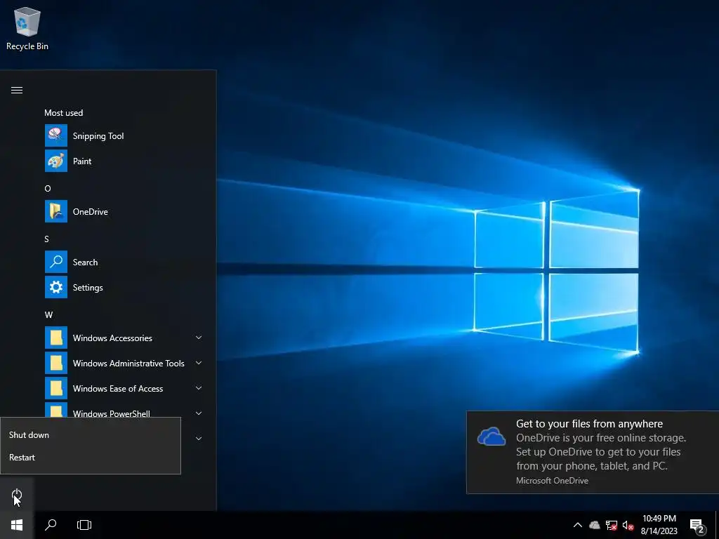Expand chevron below Windows PowerShell row
This screenshot has height=539, width=719.
[x=199, y=439]
